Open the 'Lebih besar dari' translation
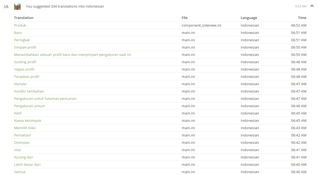Image resolution: width=318 pixels, height=175 pixels. tap(27, 164)
